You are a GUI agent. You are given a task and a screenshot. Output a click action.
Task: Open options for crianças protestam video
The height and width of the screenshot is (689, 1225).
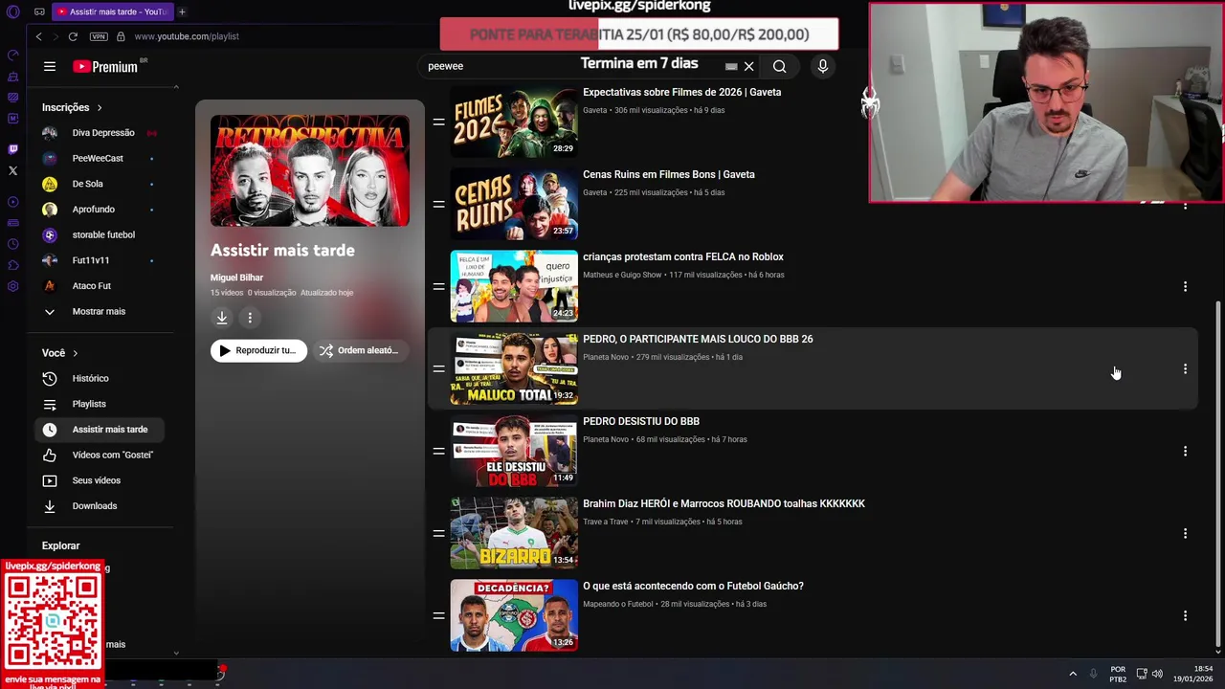[x=1185, y=286]
